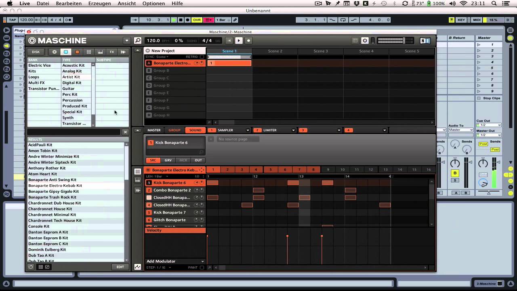Image resolution: width=517 pixels, height=291 pixels.
Task: Open the New Project dropdown
Action: point(147,51)
